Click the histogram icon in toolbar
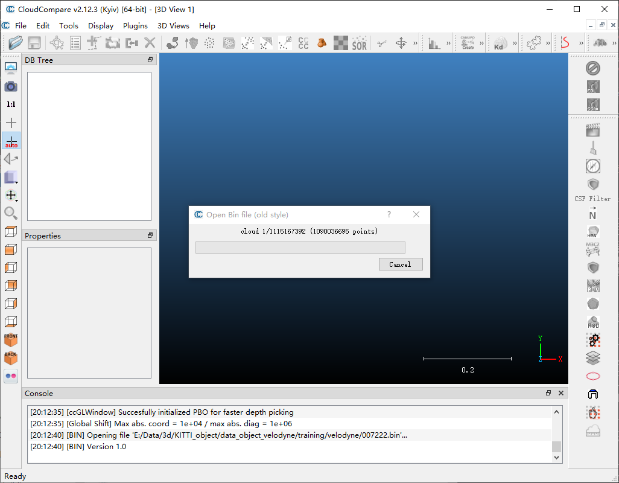The width and height of the screenshot is (619, 483). [x=434, y=43]
